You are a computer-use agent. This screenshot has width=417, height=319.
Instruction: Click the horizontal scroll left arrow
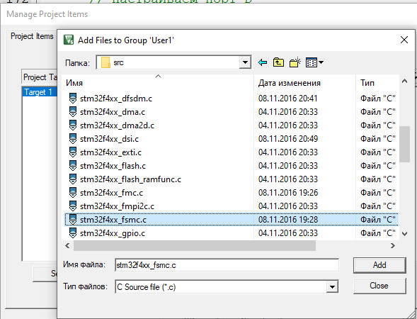67,245
